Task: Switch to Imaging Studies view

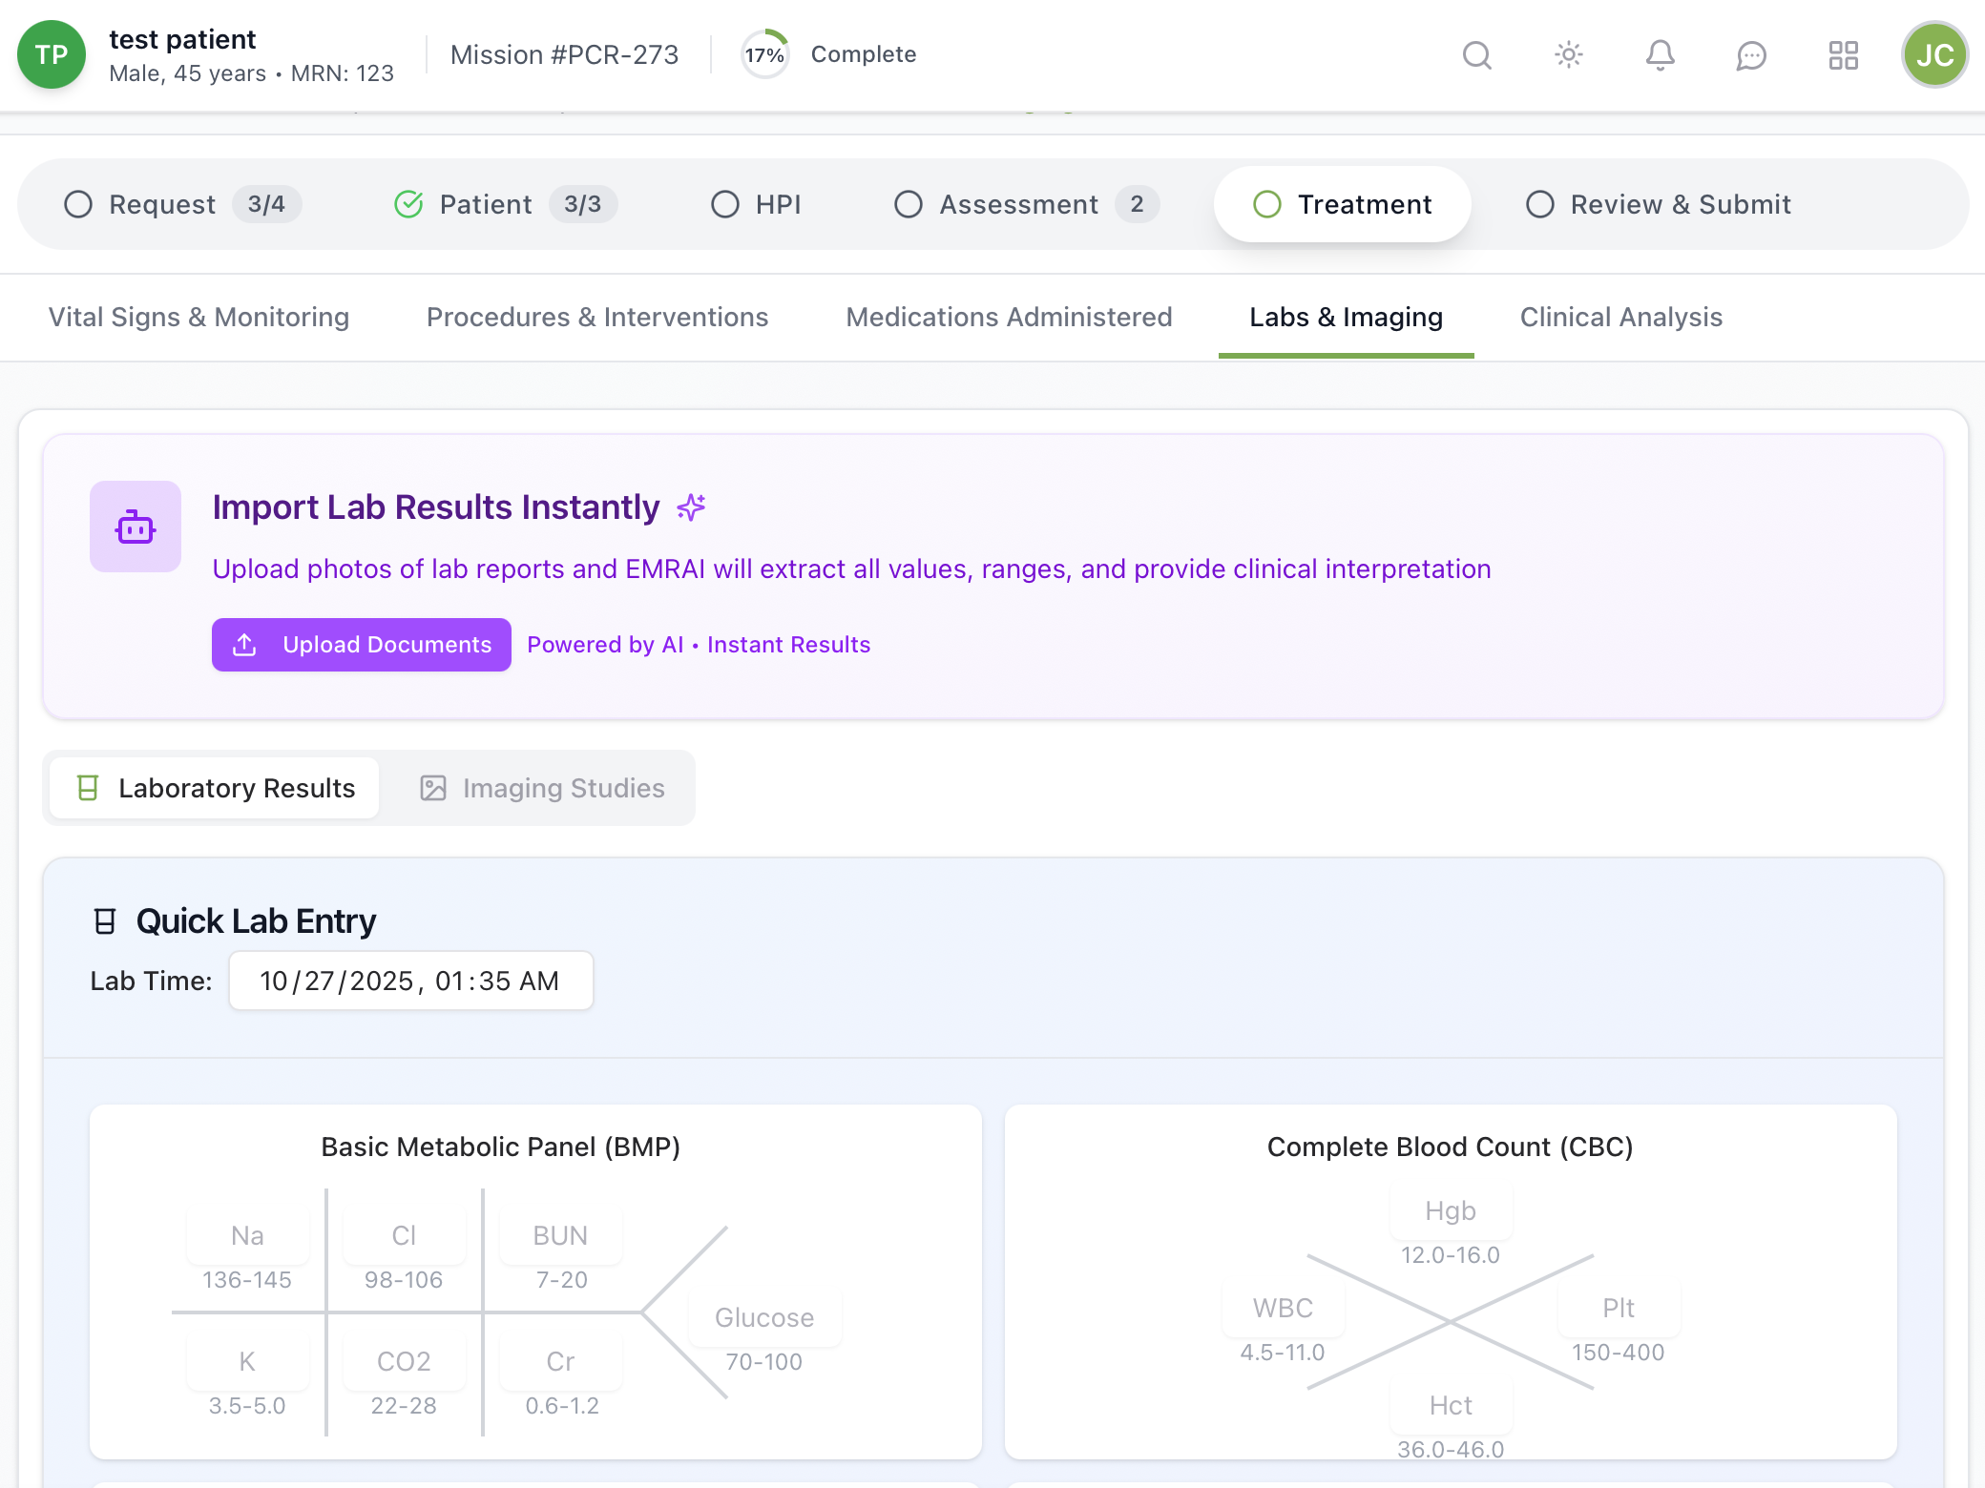Action: (x=543, y=788)
